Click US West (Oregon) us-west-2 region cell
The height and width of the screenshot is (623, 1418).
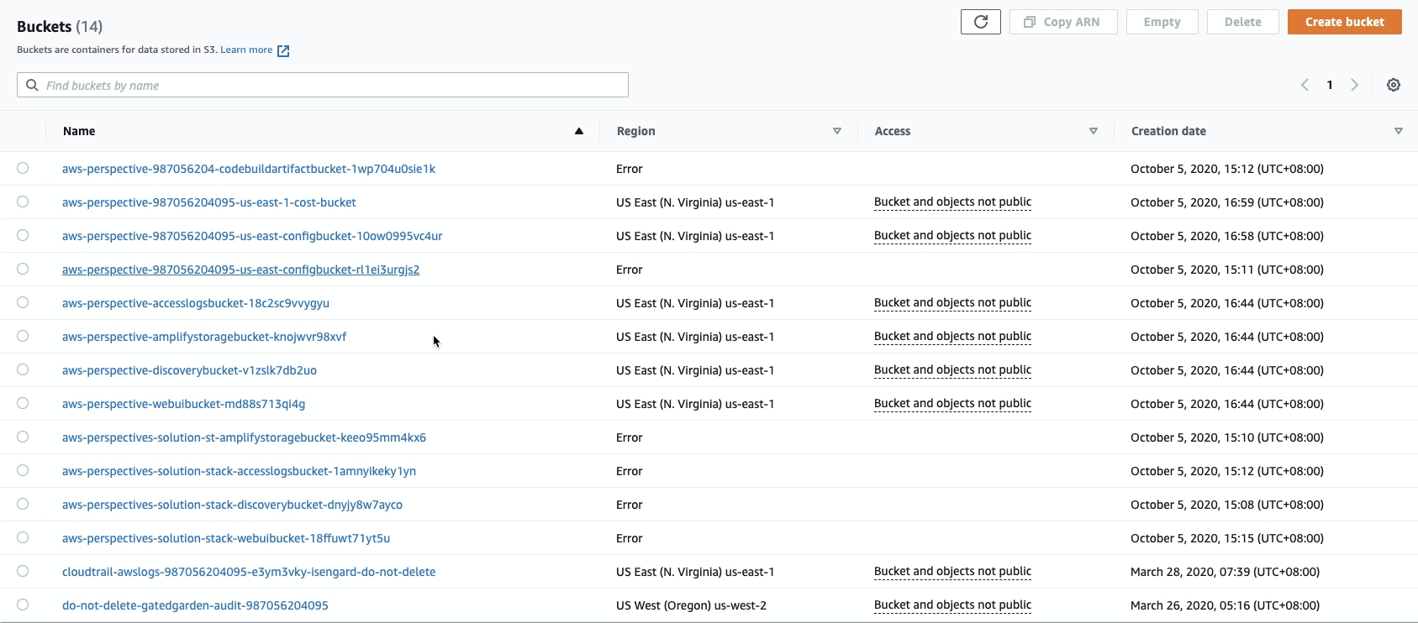pyautogui.click(x=691, y=605)
